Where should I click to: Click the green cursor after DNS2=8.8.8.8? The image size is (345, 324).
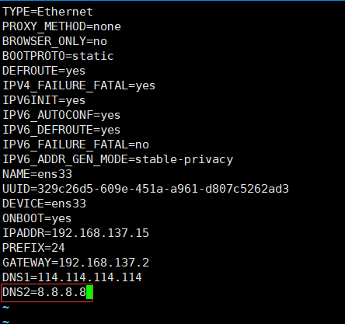[x=89, y=292]
